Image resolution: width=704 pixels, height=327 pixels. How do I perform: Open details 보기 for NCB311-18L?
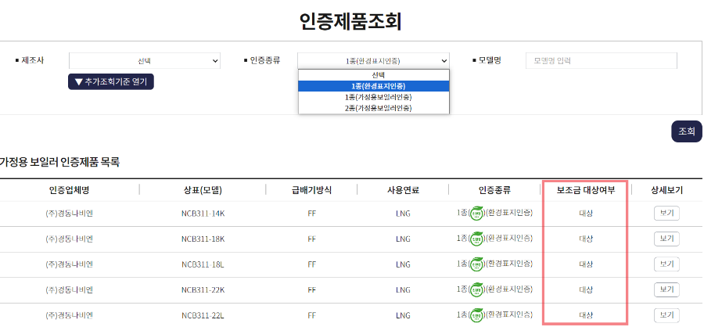click(x=666, y=264)
